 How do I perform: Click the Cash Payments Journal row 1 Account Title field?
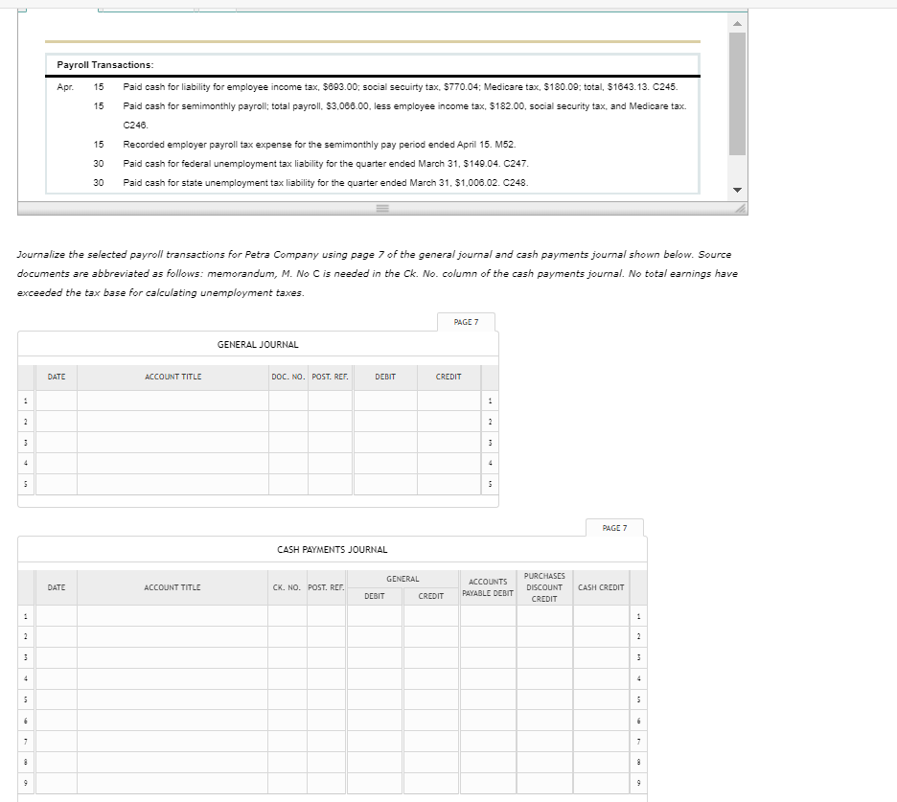[172, 616]
